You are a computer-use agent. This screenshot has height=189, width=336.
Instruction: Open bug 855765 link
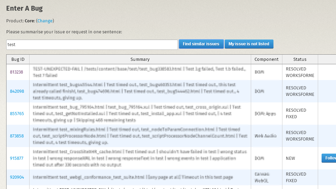17,113
